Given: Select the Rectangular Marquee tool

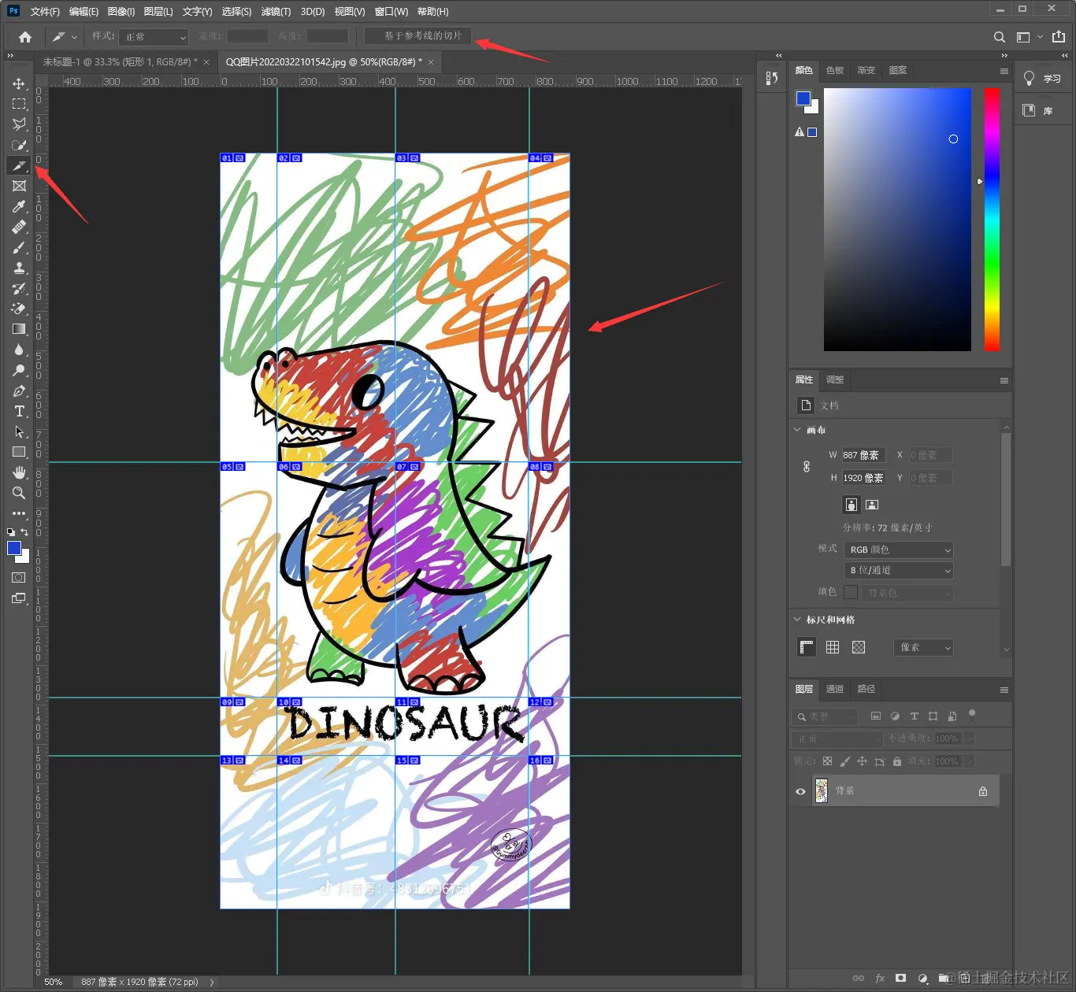Looking at the screenshot, I should coord(19,104).
